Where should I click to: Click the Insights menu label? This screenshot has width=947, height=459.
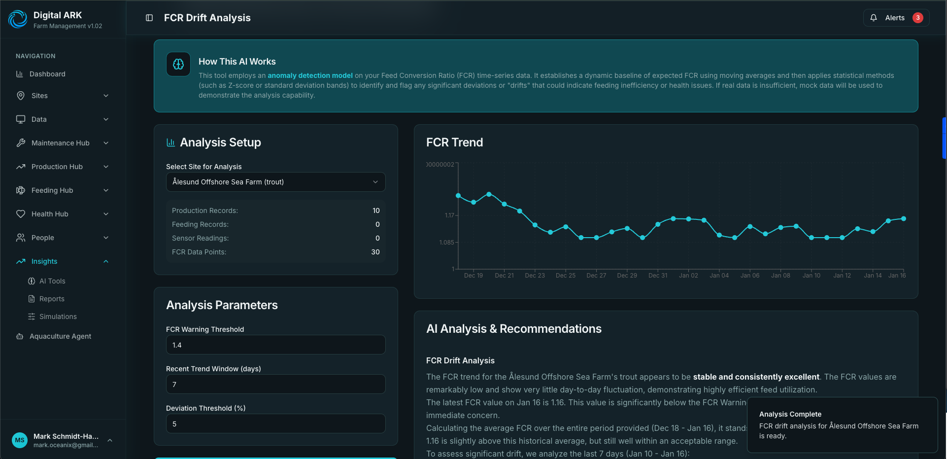click(x=44, y=261)
